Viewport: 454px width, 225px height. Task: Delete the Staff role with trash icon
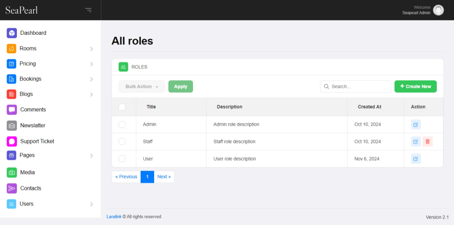427,141
